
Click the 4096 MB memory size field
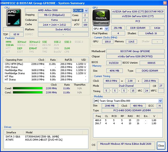[114, 71]
